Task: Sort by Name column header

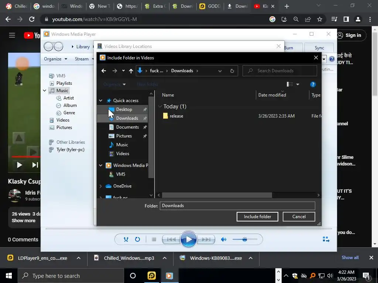Action: tap(168, 95)
